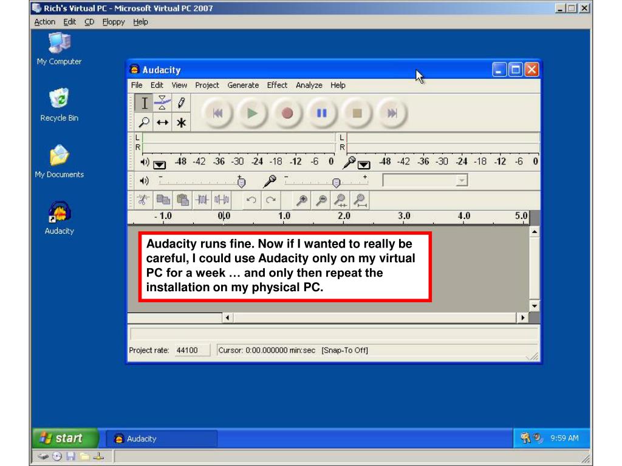The image size is (622, 466).
Task: Select Audacity desktop shortcut
Action: pos(59,218)
